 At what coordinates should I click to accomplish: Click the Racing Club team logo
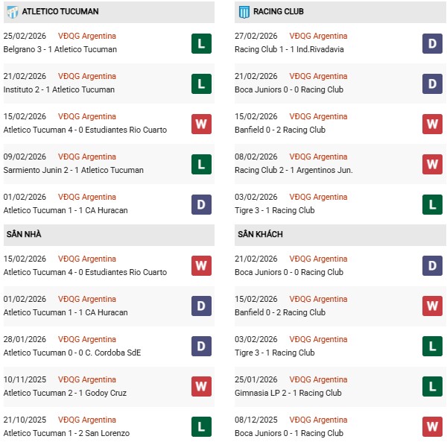point(244,12)
